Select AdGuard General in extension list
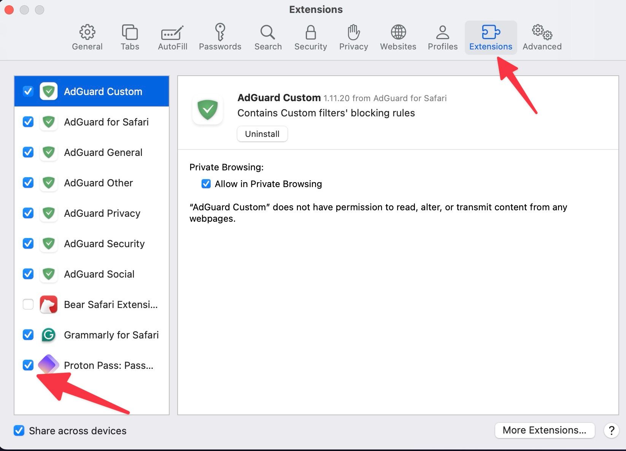The width and height of the screenshot is (626, 451). point(92,152)
